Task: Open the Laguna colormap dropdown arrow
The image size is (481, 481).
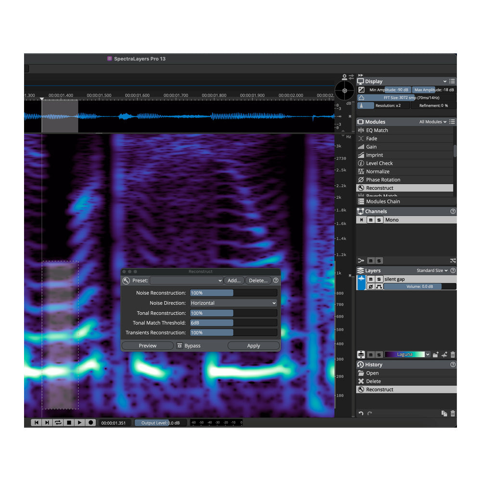Action: [428, 354]
